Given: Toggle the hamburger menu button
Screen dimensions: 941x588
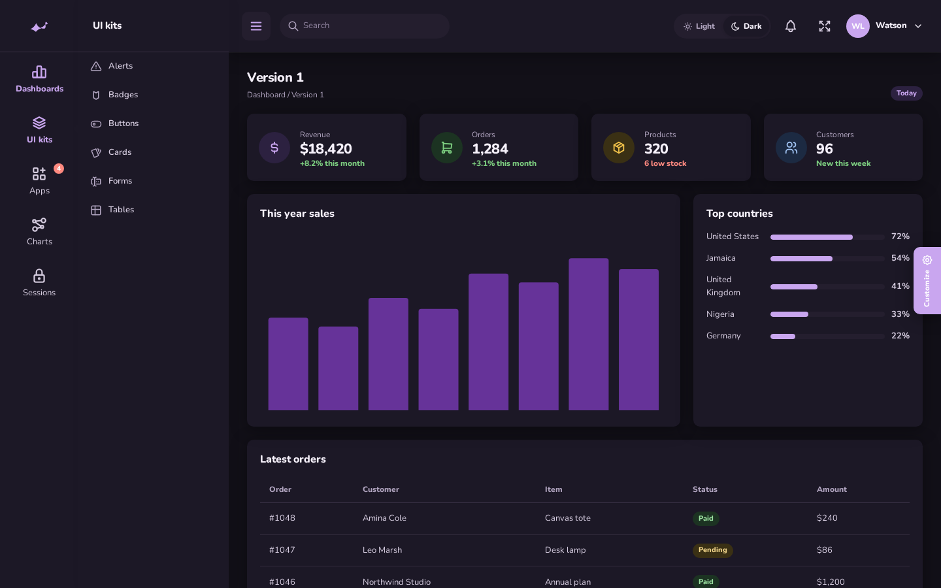Looking at the screenshot, I should tap(256, 26).
